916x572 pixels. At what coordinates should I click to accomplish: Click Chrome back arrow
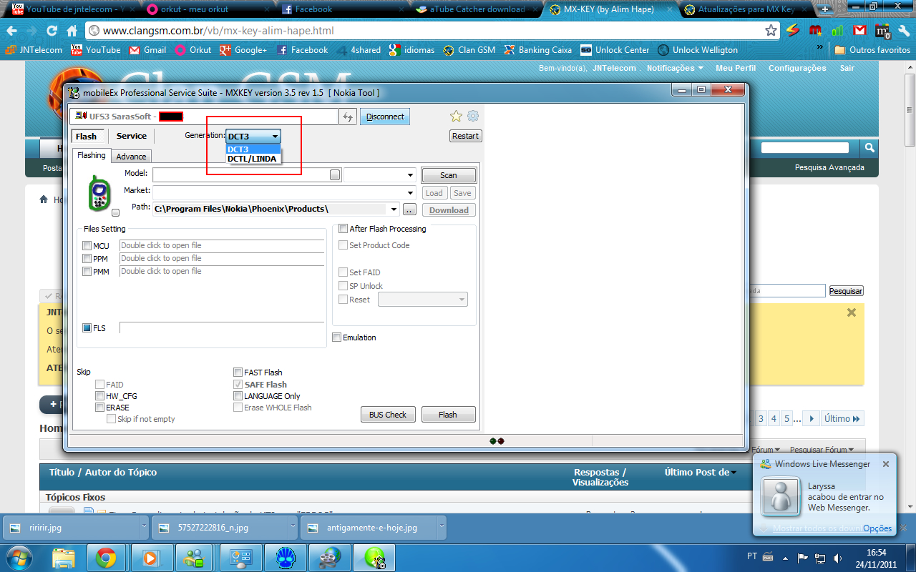[11, 31]
